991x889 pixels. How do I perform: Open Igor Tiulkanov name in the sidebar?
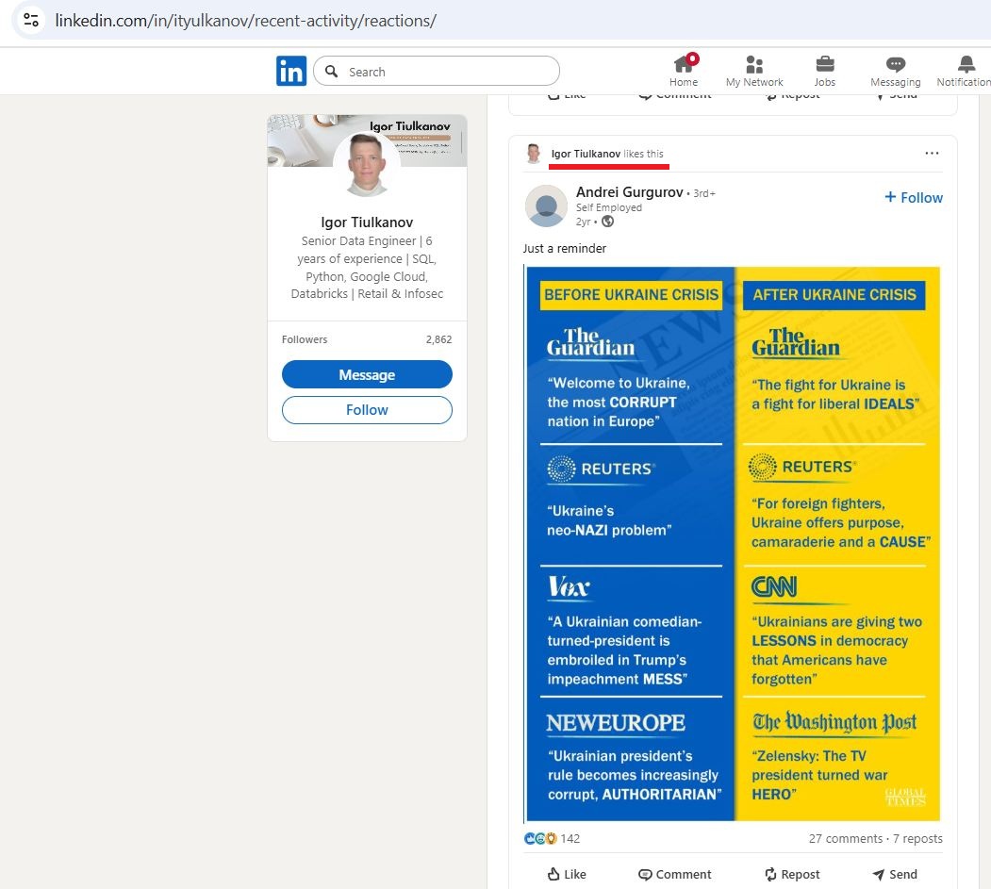[x=367, y=222]
